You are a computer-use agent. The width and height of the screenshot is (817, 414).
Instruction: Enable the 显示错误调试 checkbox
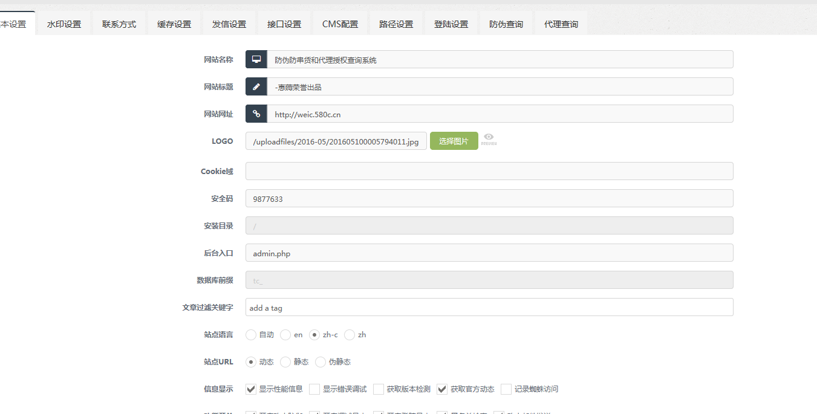314,389
